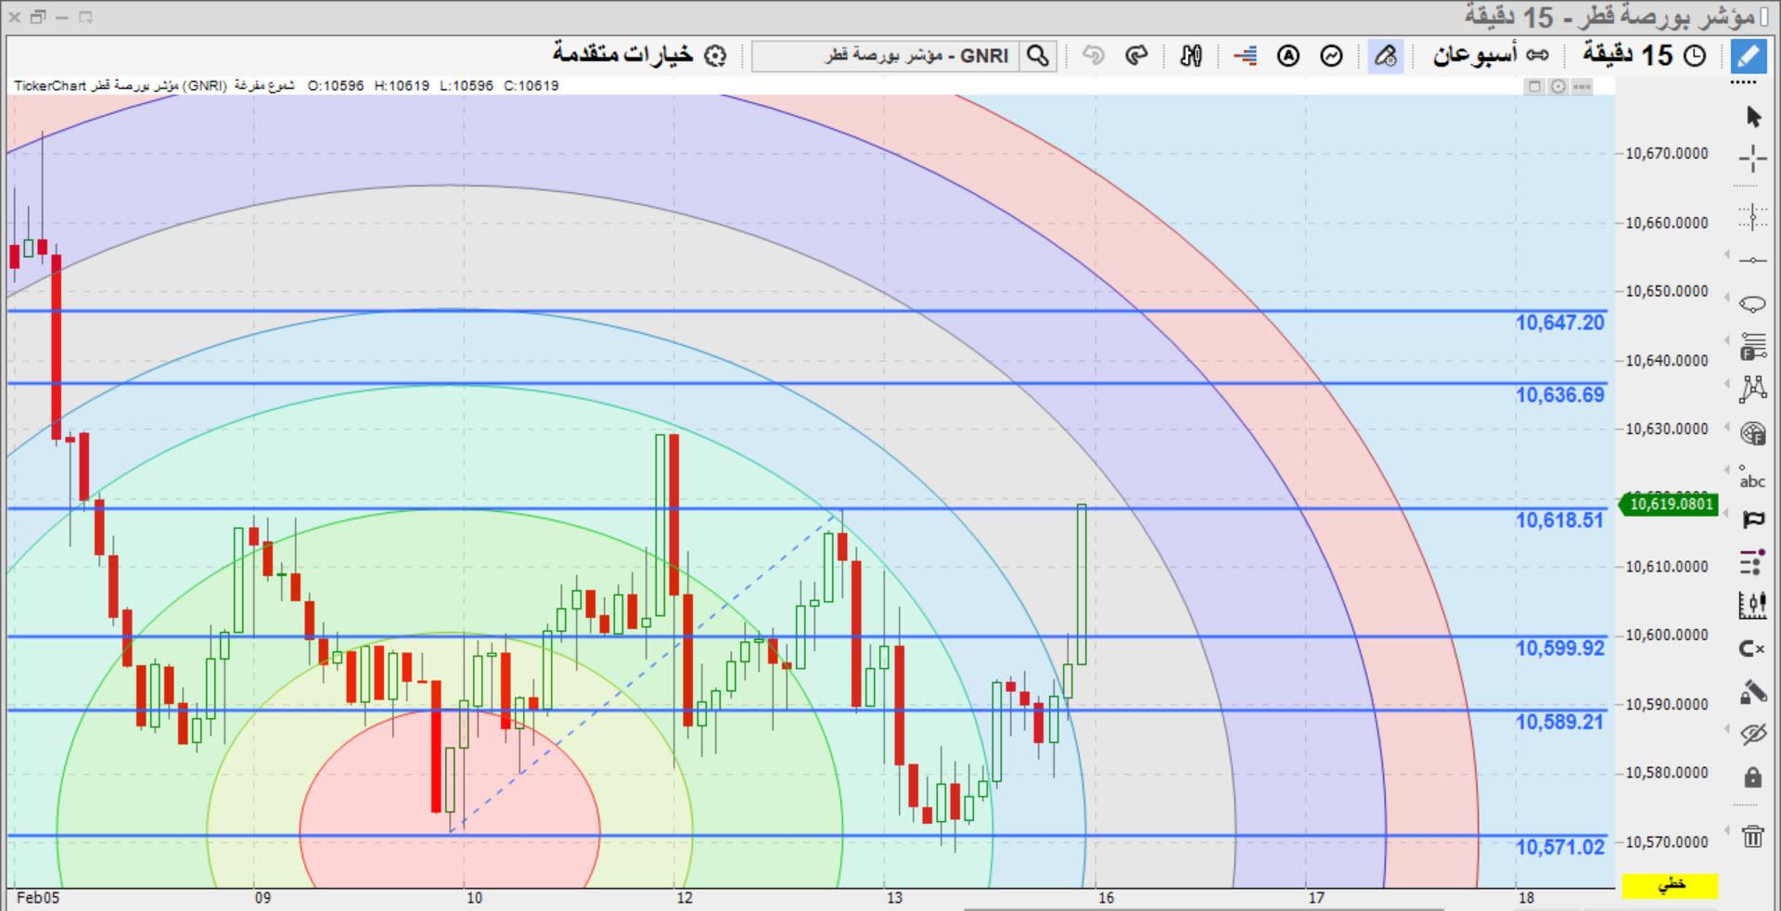Restore the chart window size
Viewport: 1781px width, 911px height.
click(38, 17)
